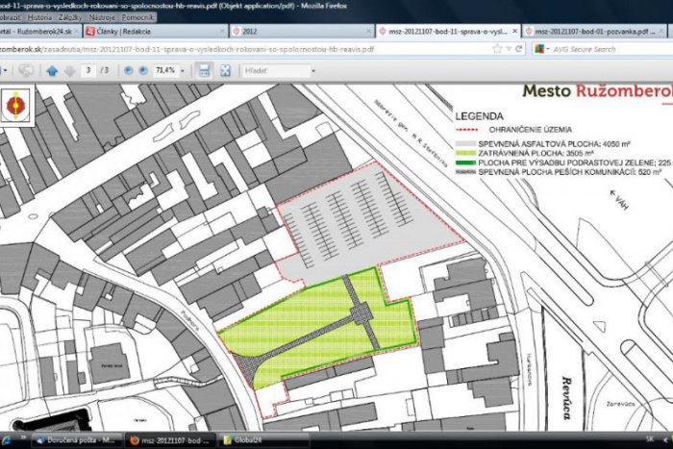Click the zoom in button in PDF toolbar
This screenshot has width=673, height=449.
pos(143,70)
